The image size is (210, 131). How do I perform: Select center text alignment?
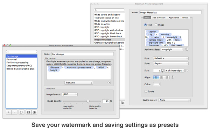161,77
